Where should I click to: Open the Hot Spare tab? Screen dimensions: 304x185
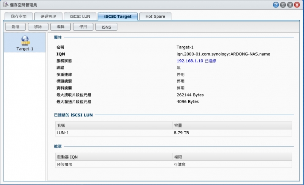point(155,16)
